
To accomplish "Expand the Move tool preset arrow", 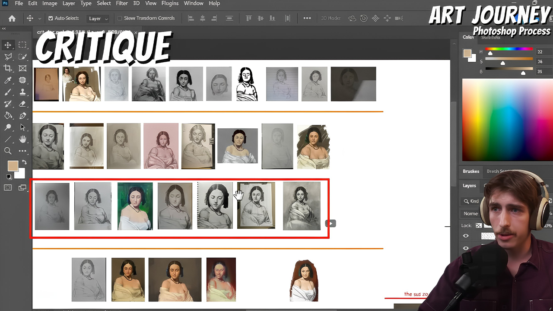I will tap(40, 19).
